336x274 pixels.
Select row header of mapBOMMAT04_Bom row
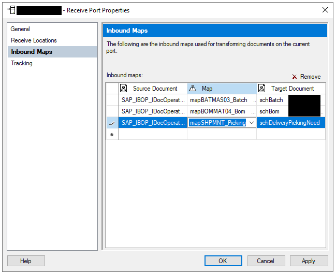[x=112, y=111]
